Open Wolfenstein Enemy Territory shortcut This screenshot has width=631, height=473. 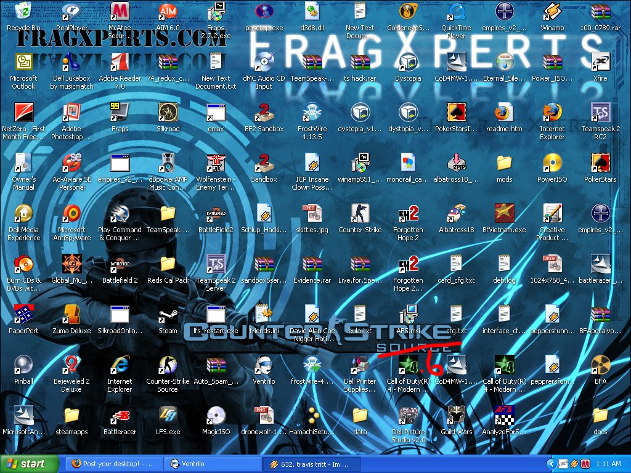click(216, 163)
